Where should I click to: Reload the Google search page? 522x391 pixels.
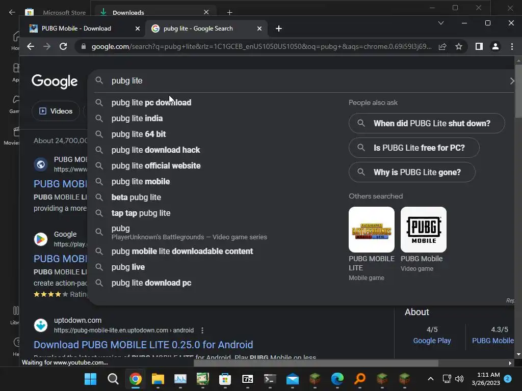tap(63, 46)
